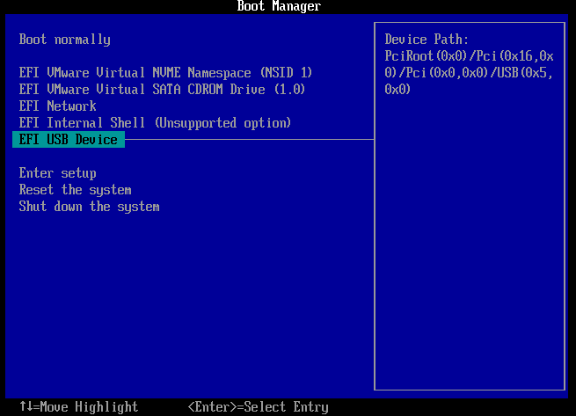Click the Move Highlight hint text
The width and height of the screenshot is (576, 416).
point(86,407)
